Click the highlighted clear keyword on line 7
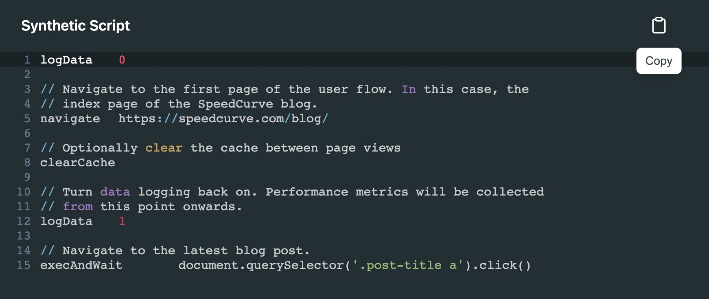 click(164, 148)
